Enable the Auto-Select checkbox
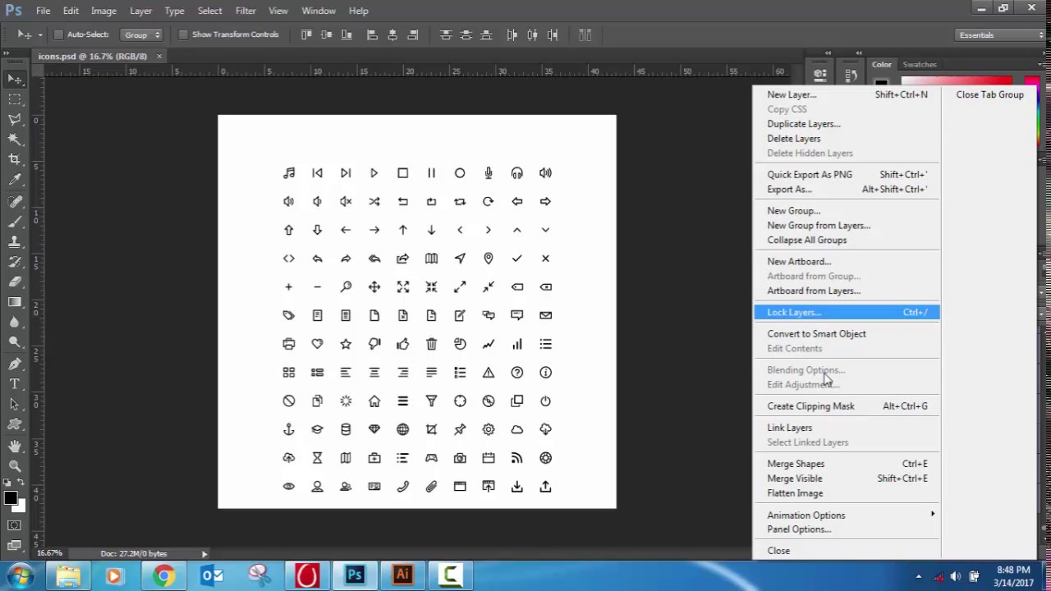 (x=58, y=34)
